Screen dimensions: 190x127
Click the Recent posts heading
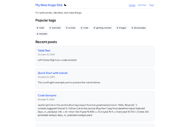[46, 42]
